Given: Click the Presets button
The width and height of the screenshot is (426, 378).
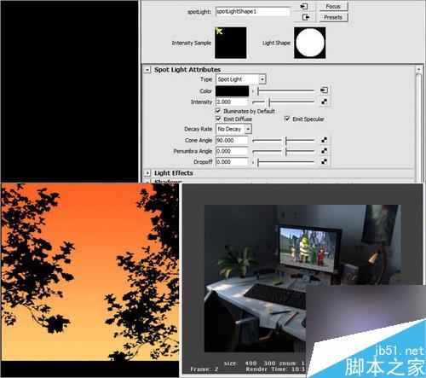Looking at the screenshot, I should click(x=333, y=17).
